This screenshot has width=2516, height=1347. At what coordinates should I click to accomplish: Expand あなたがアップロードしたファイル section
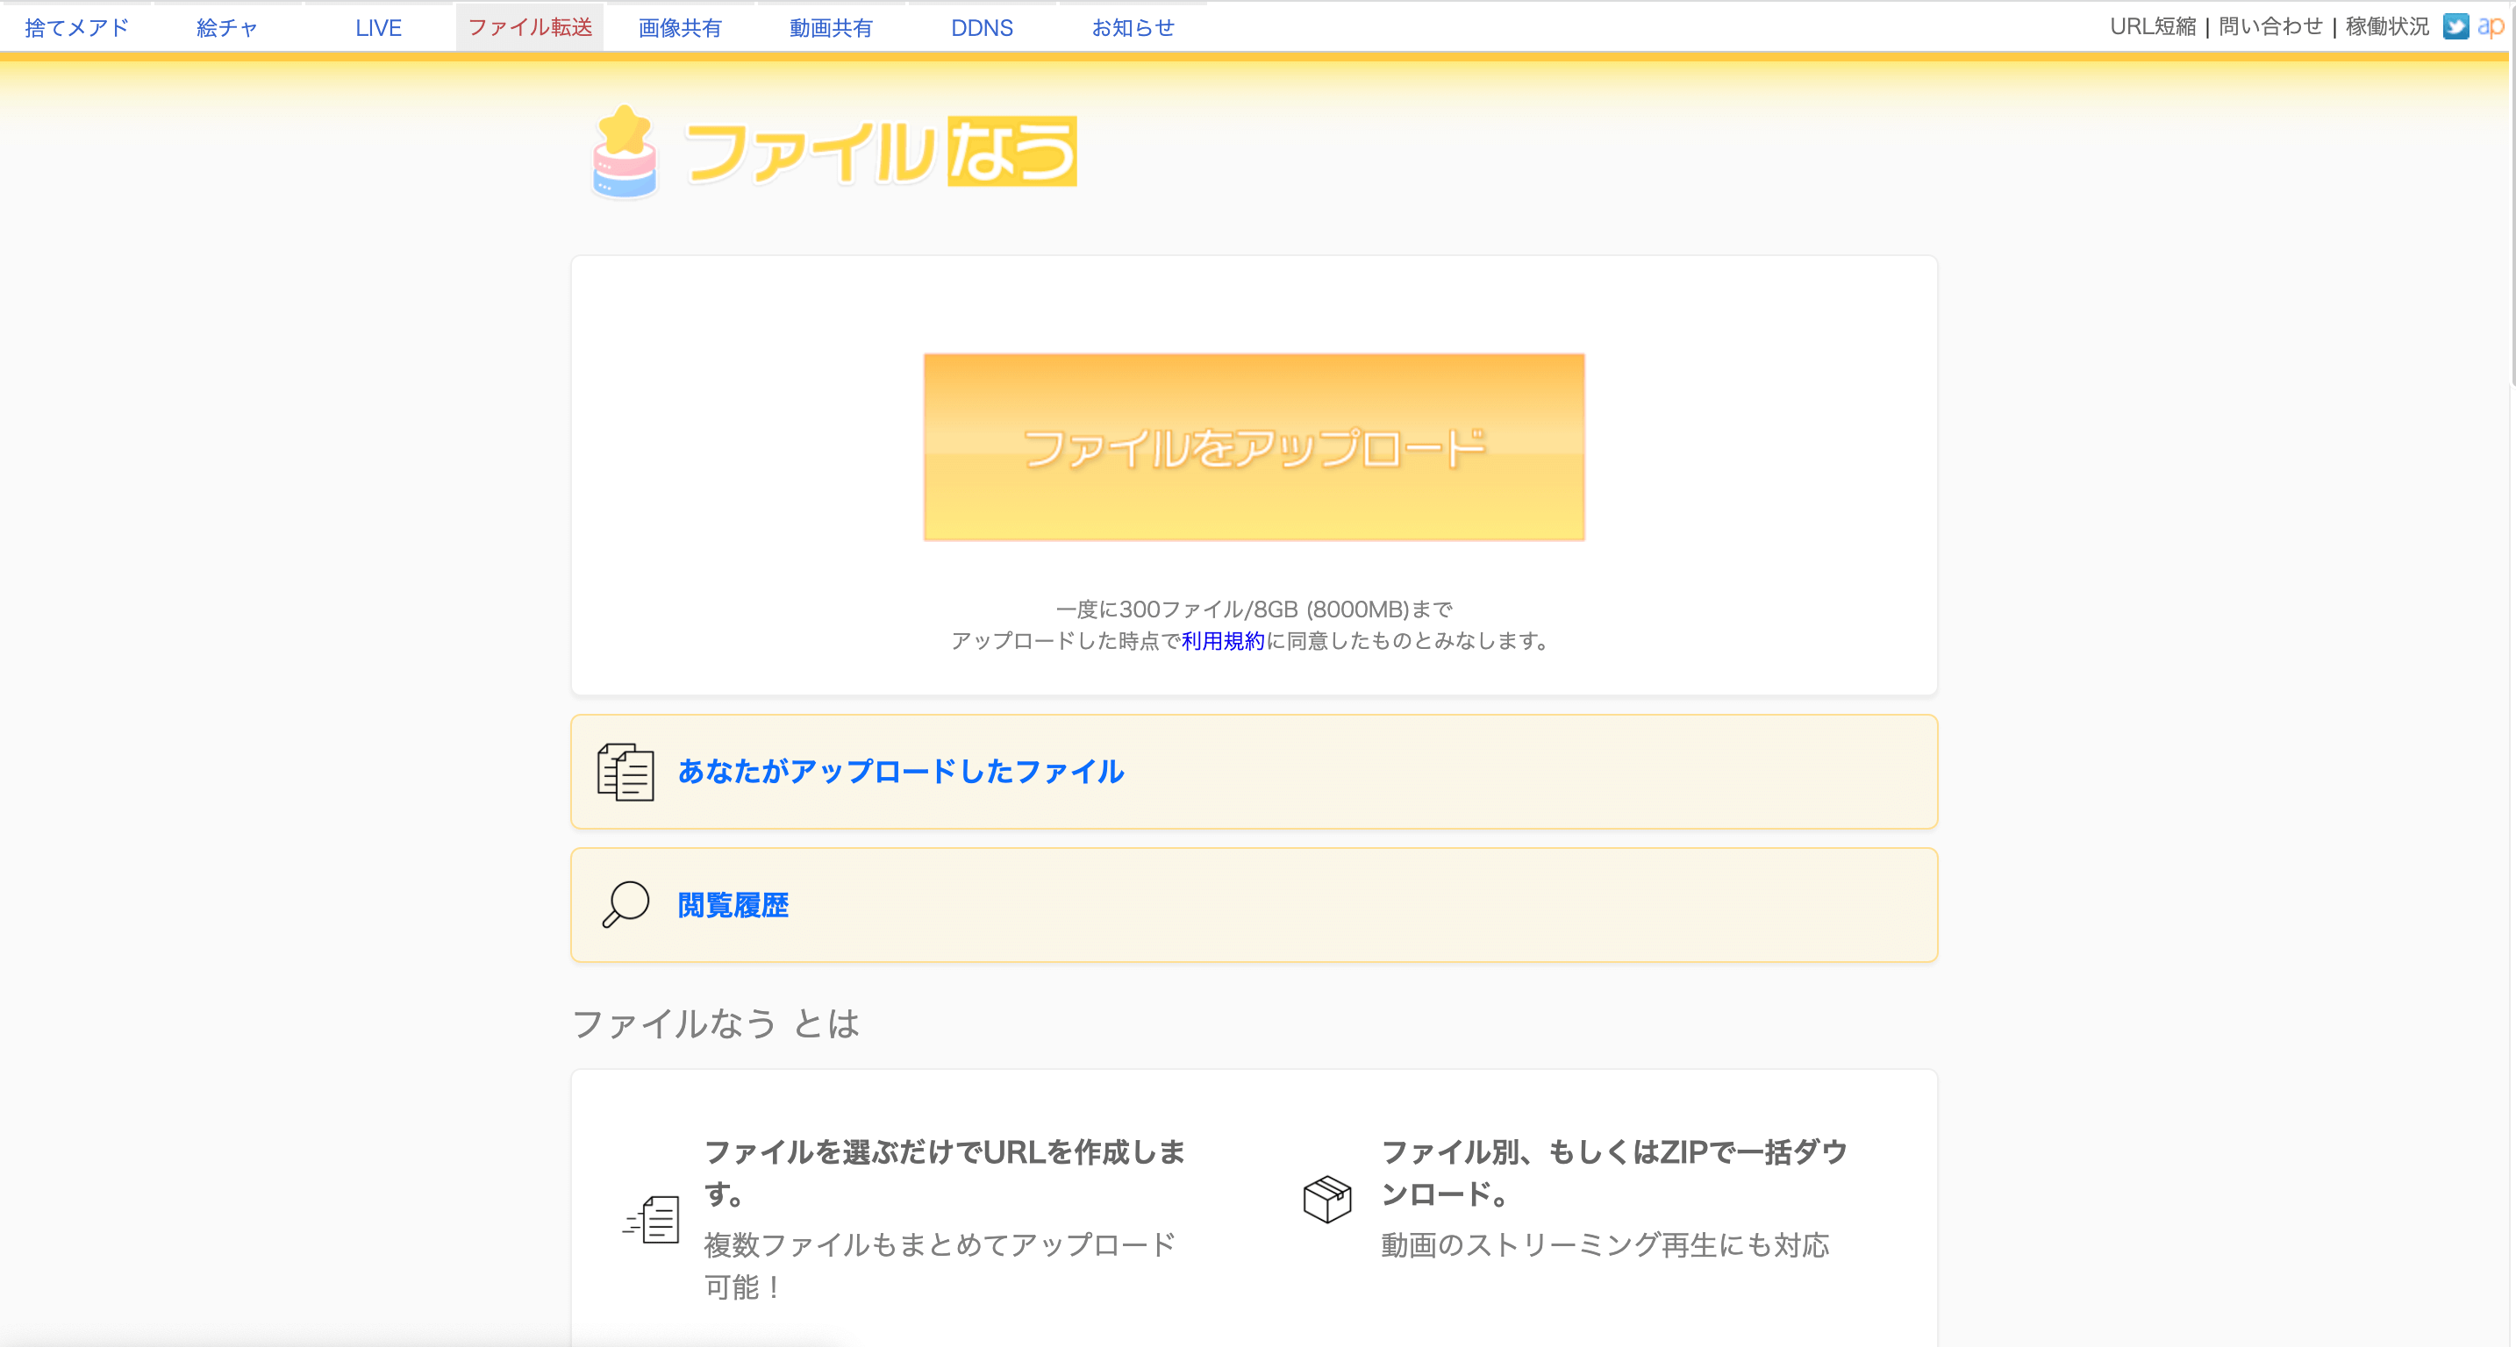click(901, 772)
